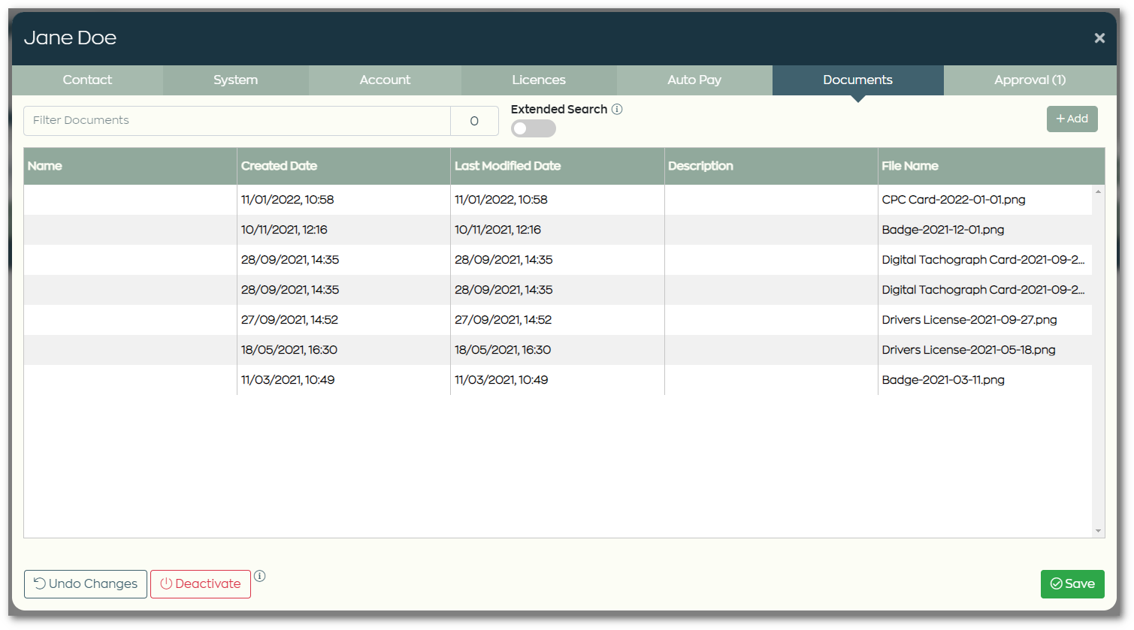Image resolution: width=1134 pixels, height=630 pixels.
Task: Click the power icon inside Deactivate button
Action: 166,583
